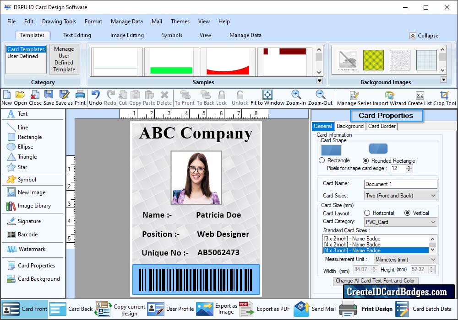The width and height of the screenshot is (458, 320).
Task: Set card layout to Vertical
Action: (x=408, y=213)
